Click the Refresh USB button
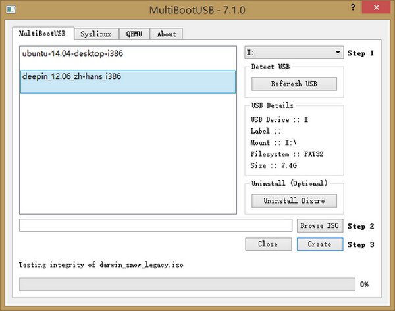Viewport: 395px width, 311px height. click(x=294, y=84)
